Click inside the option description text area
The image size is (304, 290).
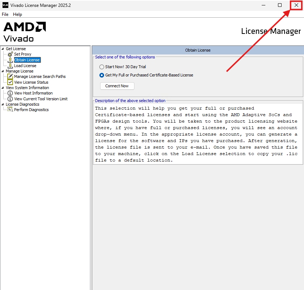(x=198, y=134)
